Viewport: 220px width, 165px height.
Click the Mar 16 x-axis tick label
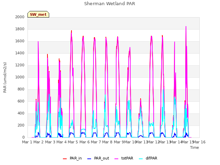[199, 142]
